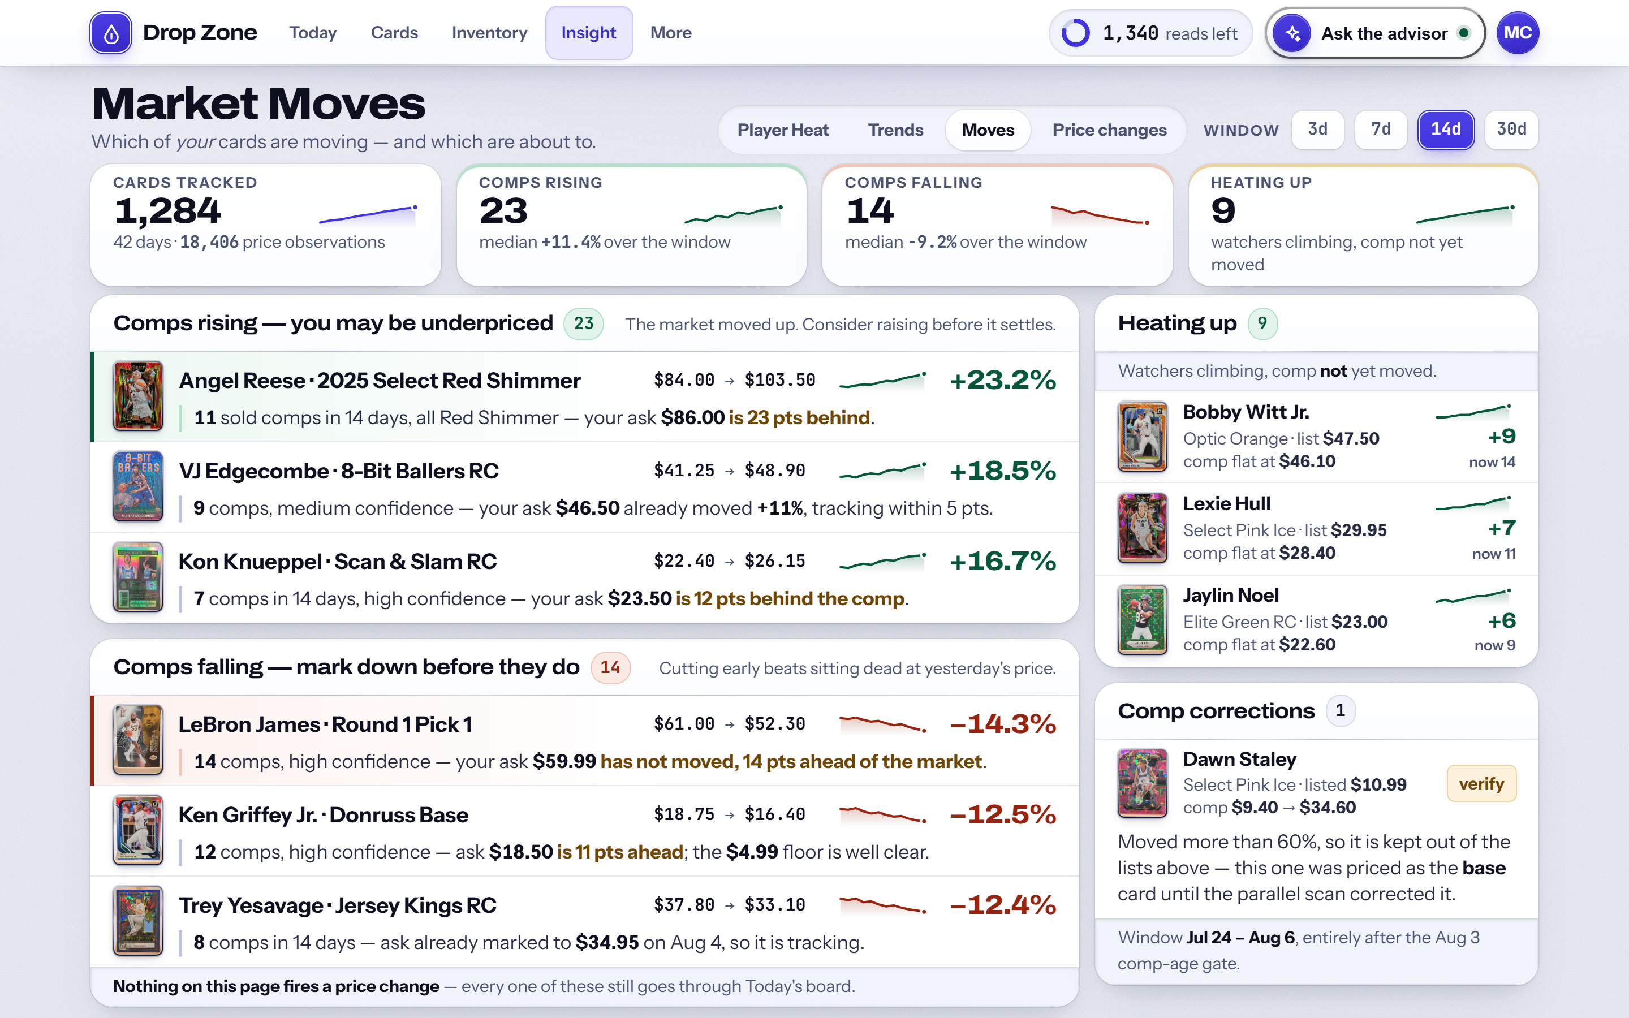Click the $61.00 → $52.30 price range
Screen dimensions: 1629x1018
pyautogui.click(x=729, y=724)
